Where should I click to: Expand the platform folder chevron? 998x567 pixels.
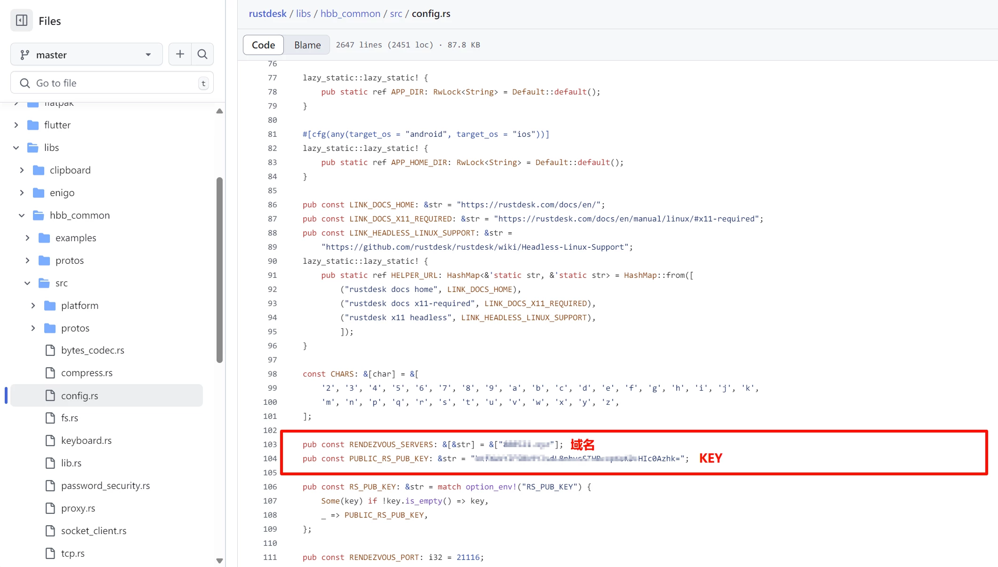point(33,306)
